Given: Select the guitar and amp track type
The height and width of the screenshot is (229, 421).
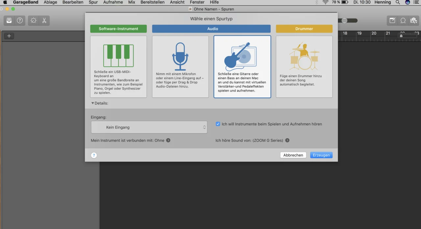Looking at the screenshot, I should [242, 67].
